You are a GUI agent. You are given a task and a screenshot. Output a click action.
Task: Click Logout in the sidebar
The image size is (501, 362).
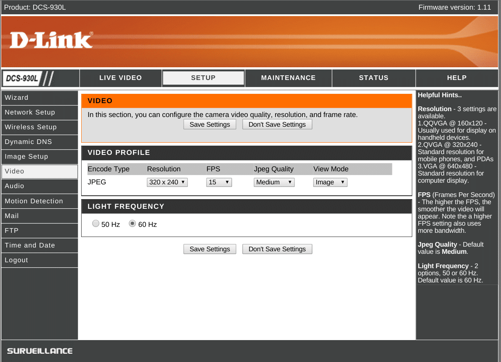pyautogui.click(x=40, y=260)
